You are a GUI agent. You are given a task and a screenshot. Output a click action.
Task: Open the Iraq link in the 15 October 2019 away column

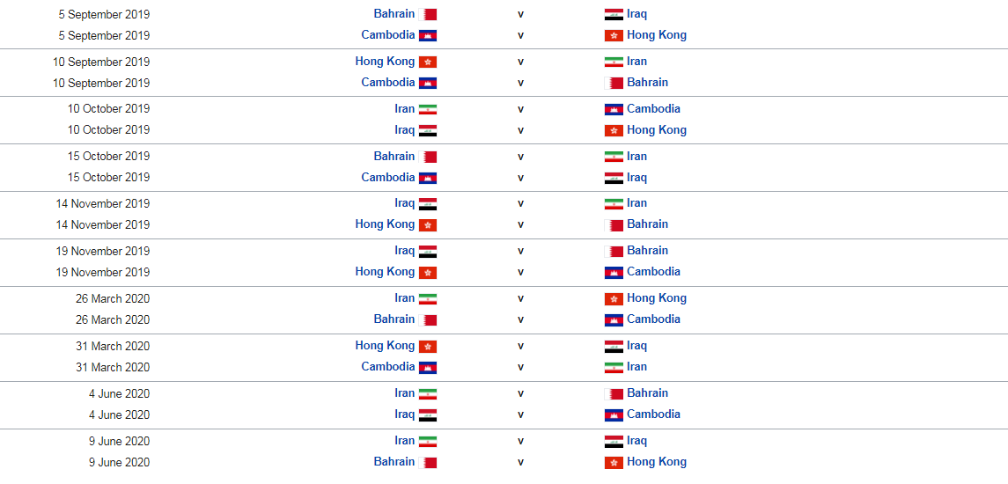pyautogui.click(x=637, y=178)
